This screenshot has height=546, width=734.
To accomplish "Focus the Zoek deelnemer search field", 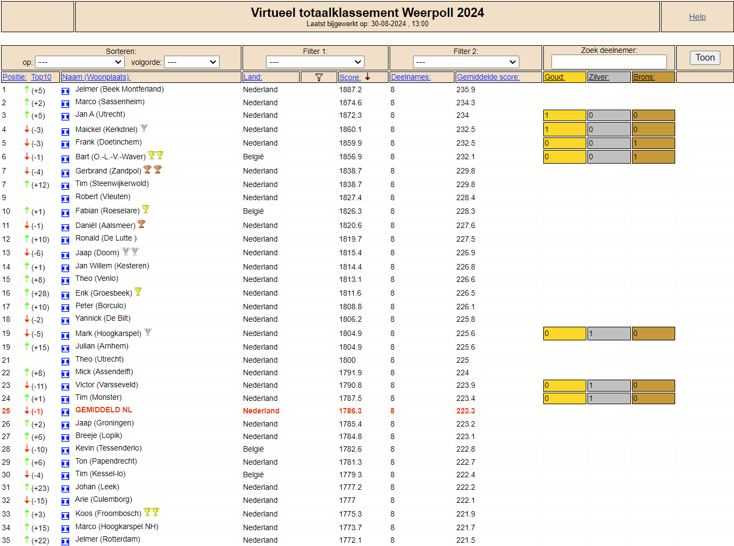I will 609,62.
